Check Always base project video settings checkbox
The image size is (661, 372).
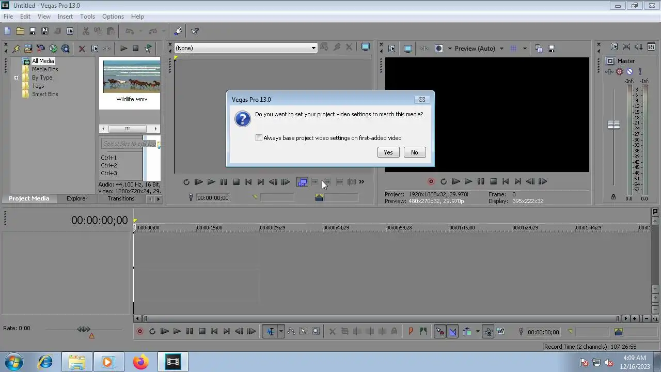click(259, 138)
